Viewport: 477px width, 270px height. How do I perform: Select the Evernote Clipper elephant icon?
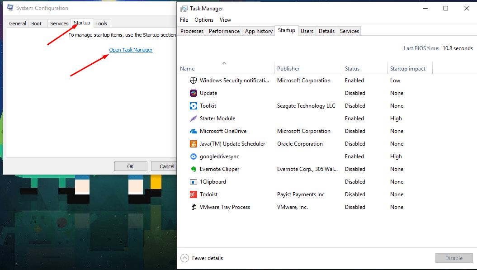[x=193, y=169]
